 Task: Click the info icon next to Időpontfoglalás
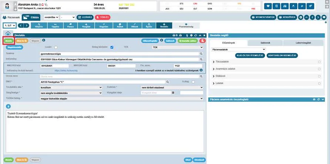coord(161,40)
